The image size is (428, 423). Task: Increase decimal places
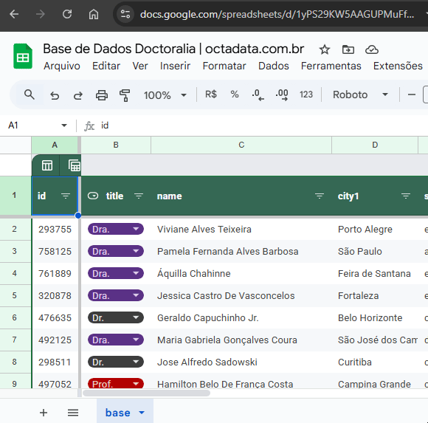click(x=282, y=95)
